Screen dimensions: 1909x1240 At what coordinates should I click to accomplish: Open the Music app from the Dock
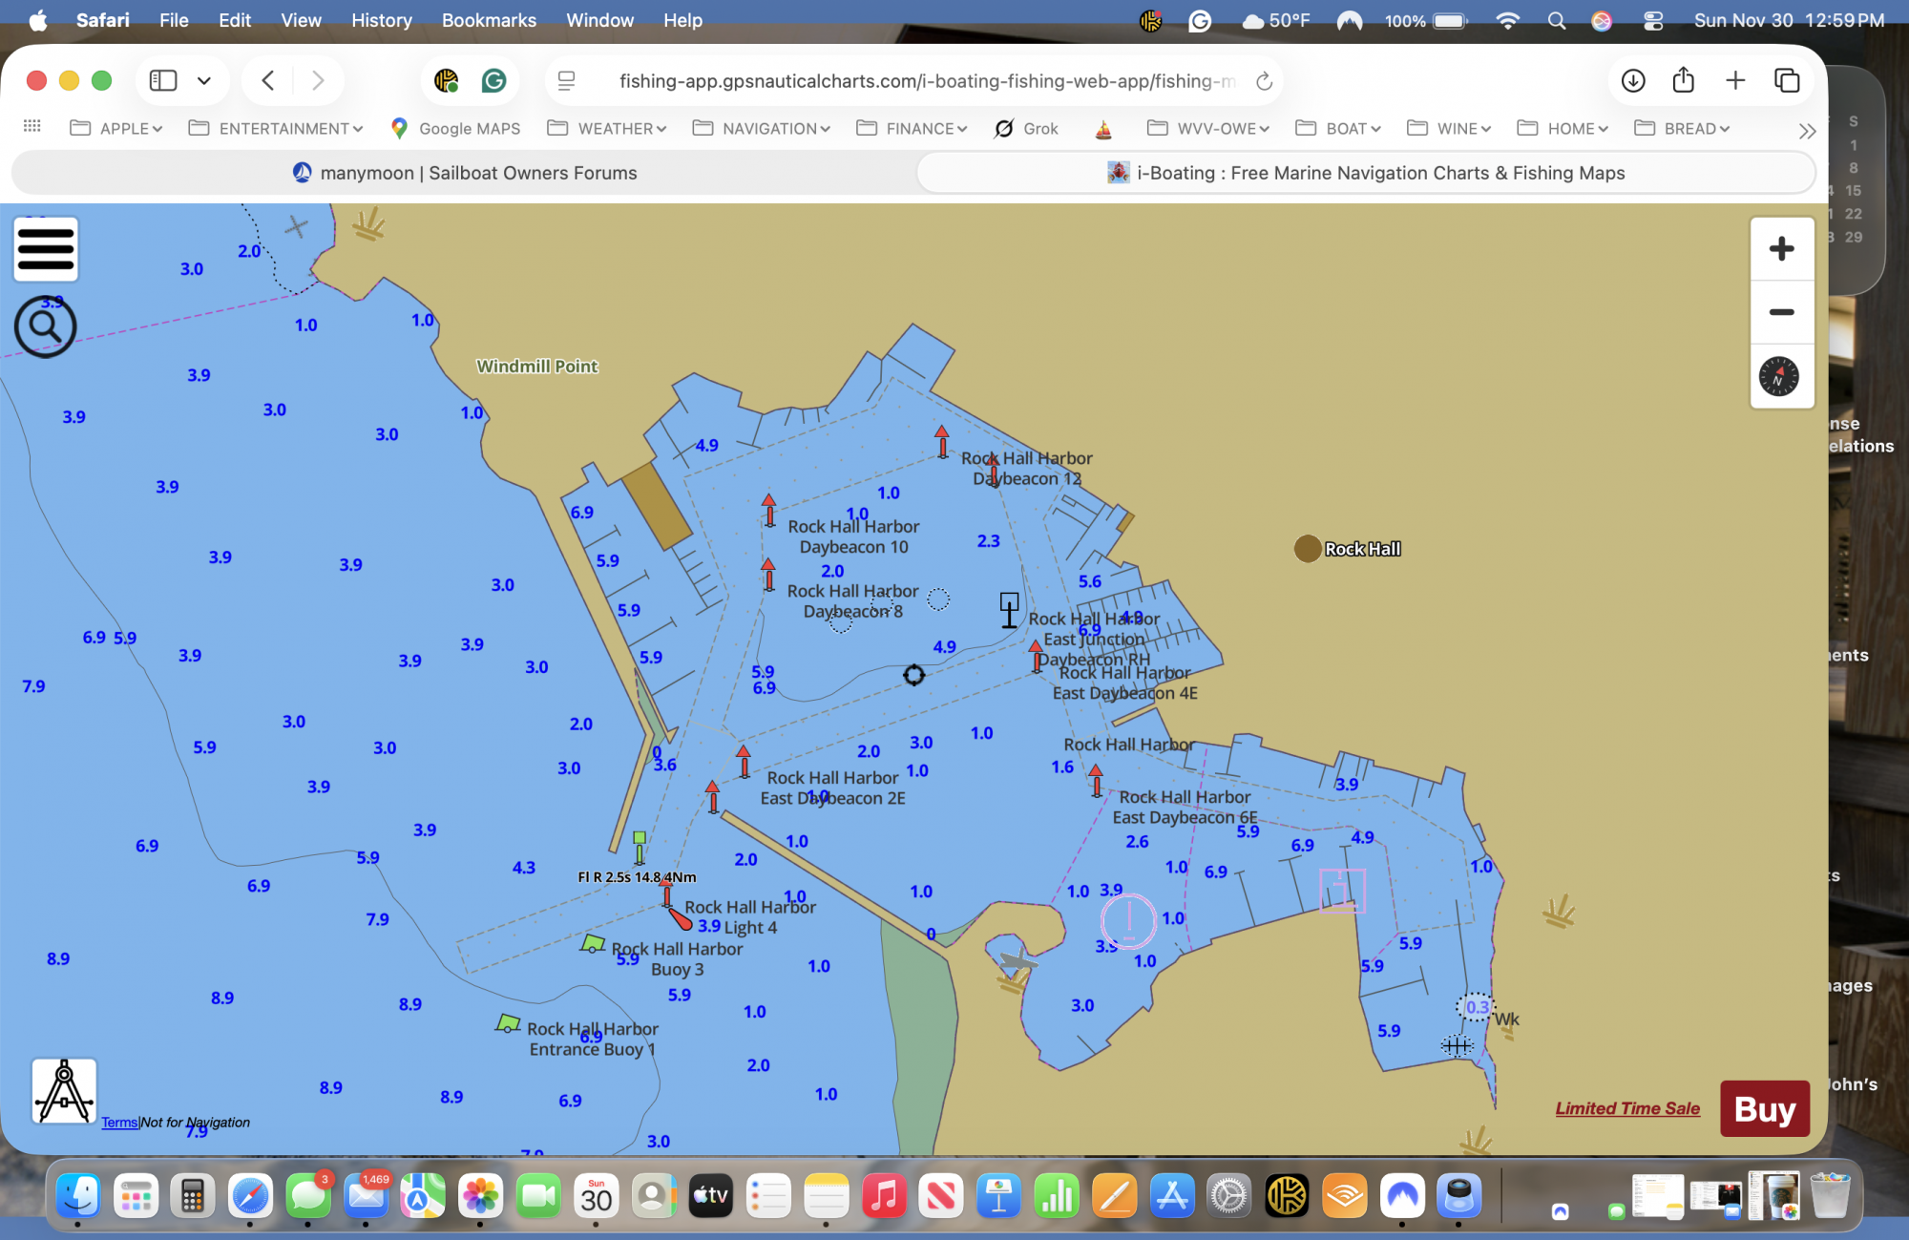884,1195
